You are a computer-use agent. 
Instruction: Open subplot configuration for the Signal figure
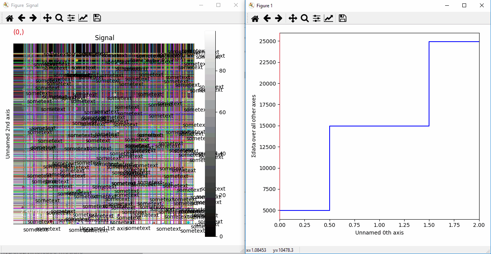coord(71,18)
